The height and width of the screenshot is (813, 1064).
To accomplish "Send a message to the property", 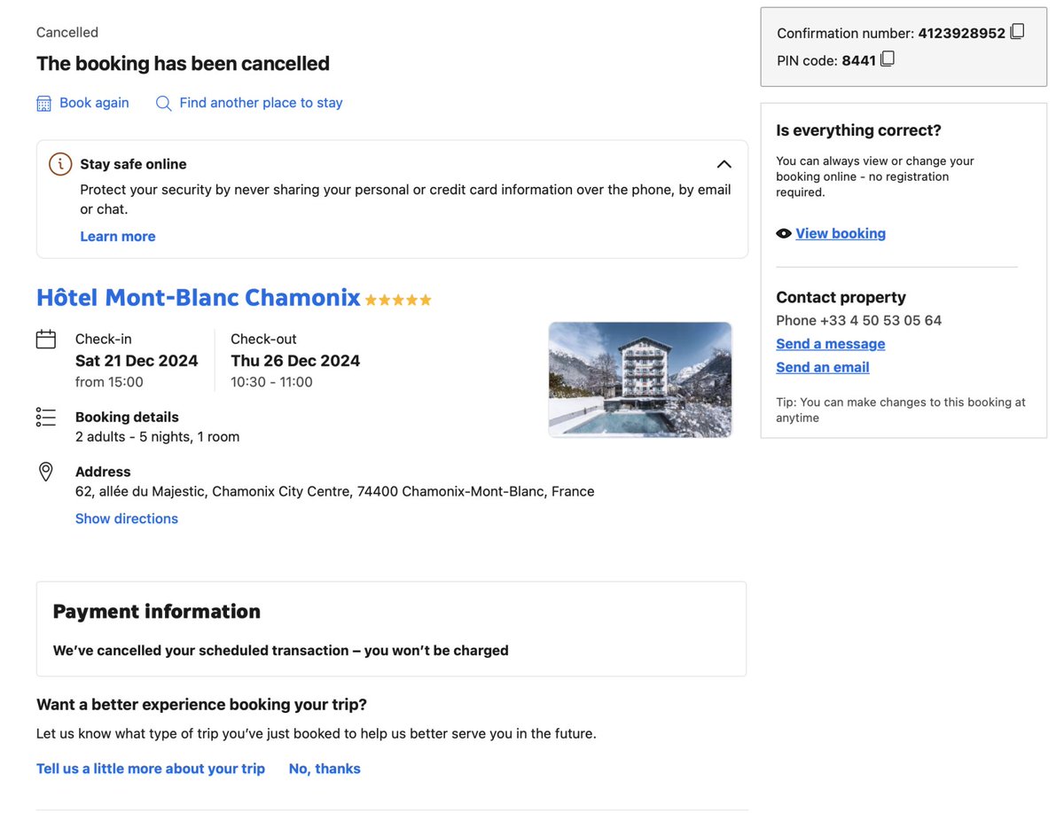I will [830, 344].
